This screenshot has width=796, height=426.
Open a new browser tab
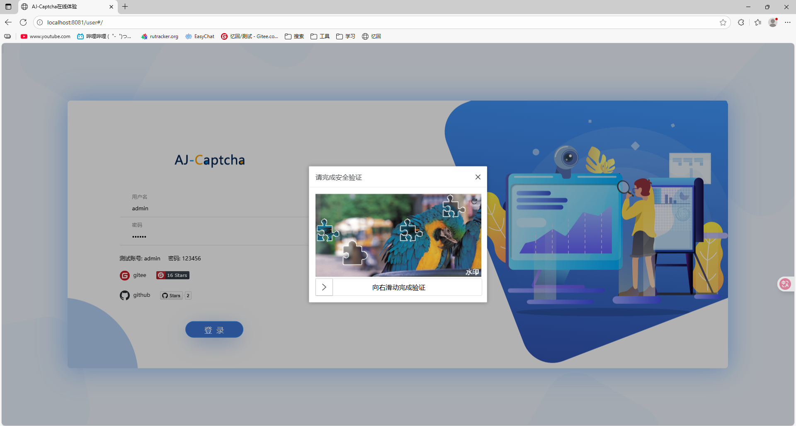point(125,7)
